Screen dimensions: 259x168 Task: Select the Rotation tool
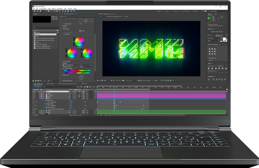click(x=46, y=11)
